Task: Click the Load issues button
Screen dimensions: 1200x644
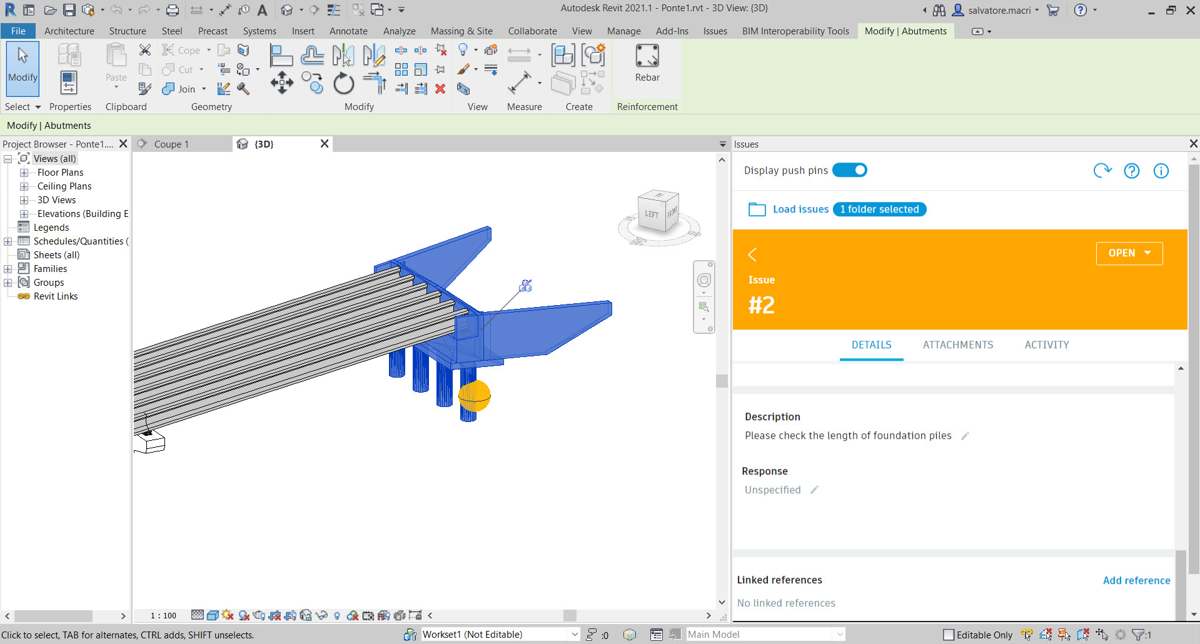Action: (800, 209)
